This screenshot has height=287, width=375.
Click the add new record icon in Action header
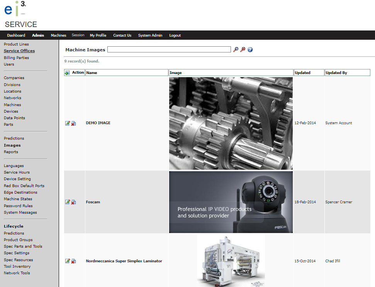68,73
